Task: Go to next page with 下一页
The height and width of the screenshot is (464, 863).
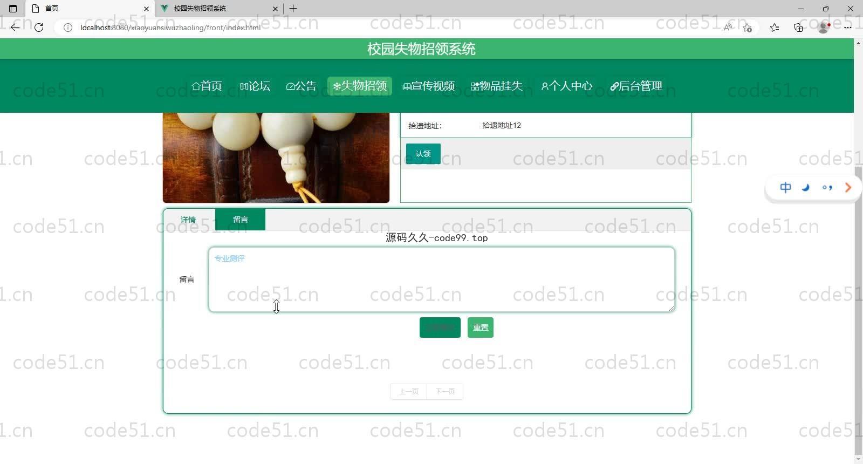Action: [x=445, y=392]
